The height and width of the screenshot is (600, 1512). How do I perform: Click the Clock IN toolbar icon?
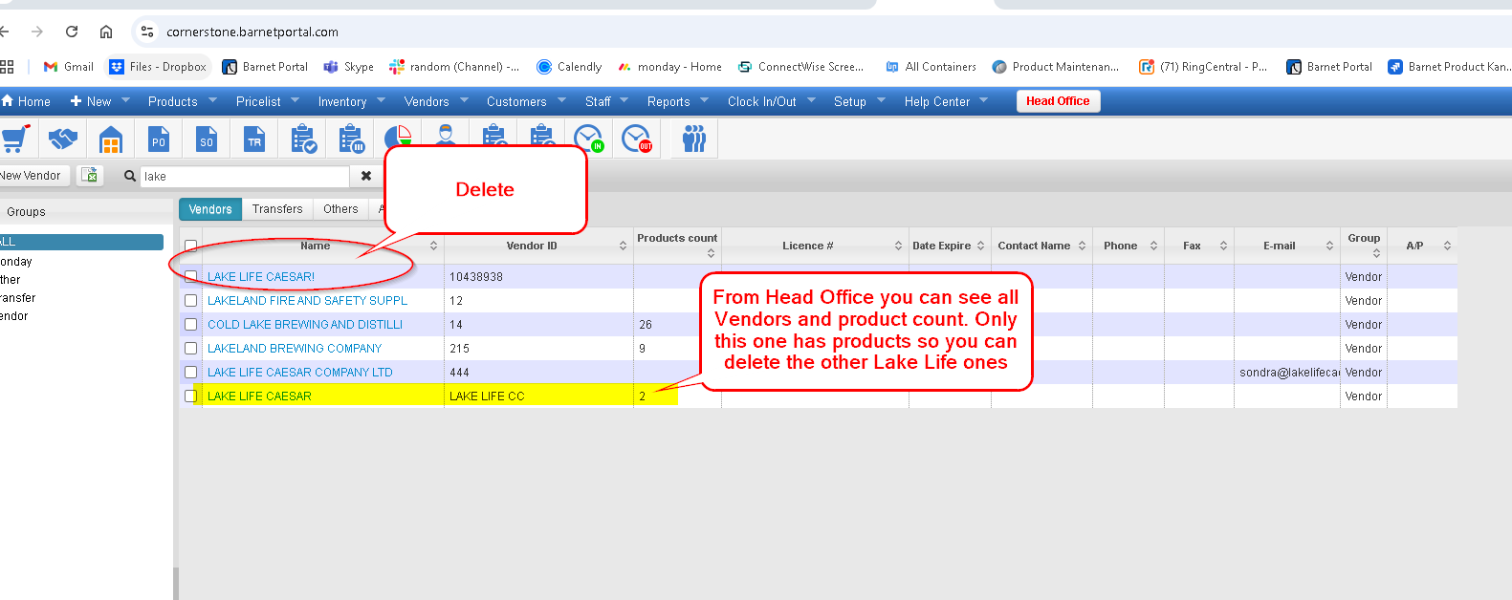(588, 139)
